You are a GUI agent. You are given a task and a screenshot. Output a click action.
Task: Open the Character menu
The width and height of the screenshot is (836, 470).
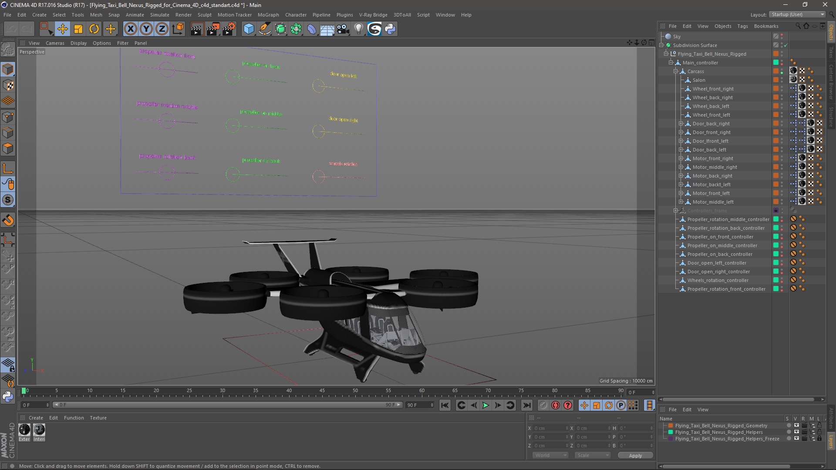click(296, 15)
